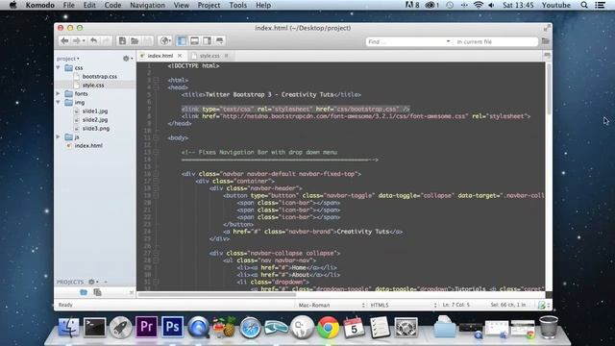Open Google Chrome from dock

328,327
